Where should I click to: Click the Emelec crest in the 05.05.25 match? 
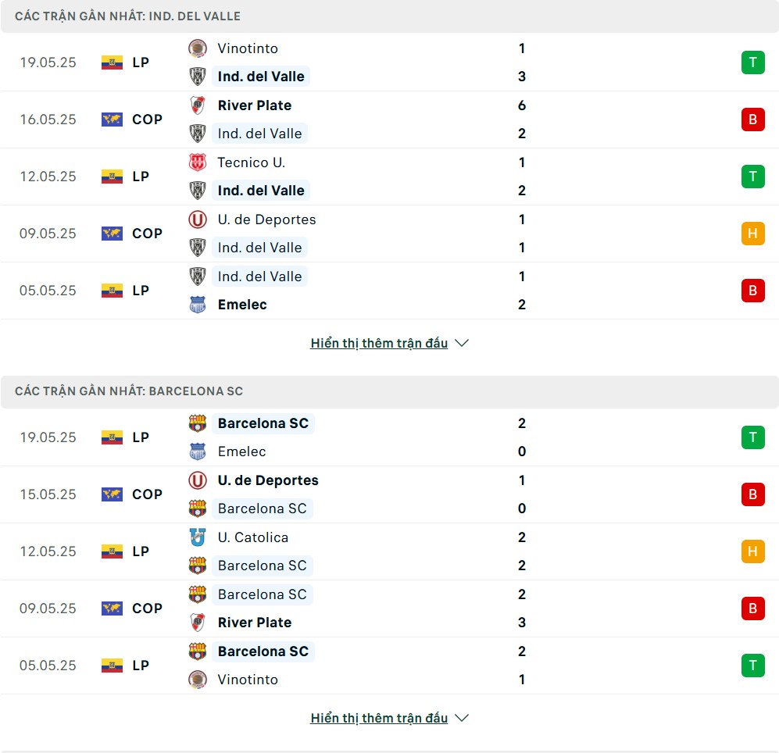pyautogui.click(x=197, y=305)
